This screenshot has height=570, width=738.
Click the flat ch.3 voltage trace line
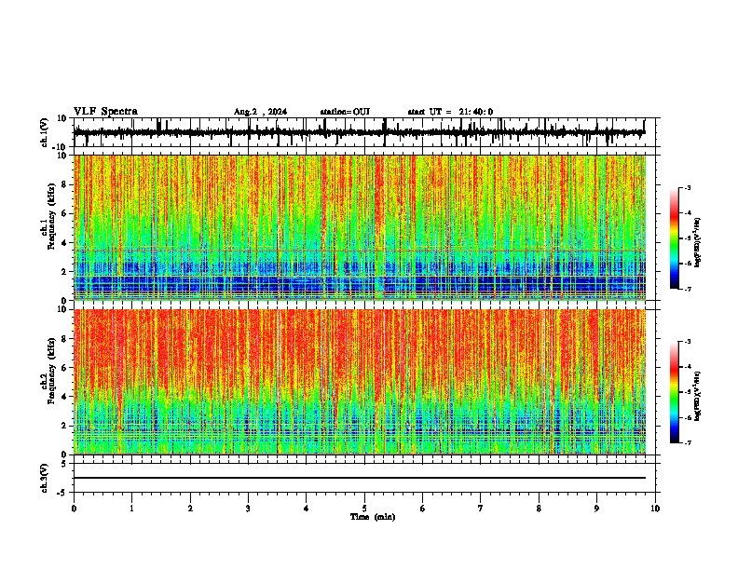(360, 478)
